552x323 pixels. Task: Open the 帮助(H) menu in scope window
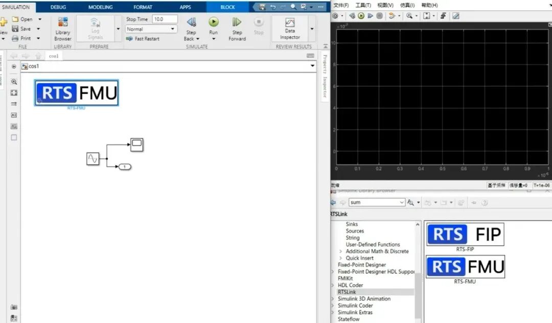[x=429, y=5]
